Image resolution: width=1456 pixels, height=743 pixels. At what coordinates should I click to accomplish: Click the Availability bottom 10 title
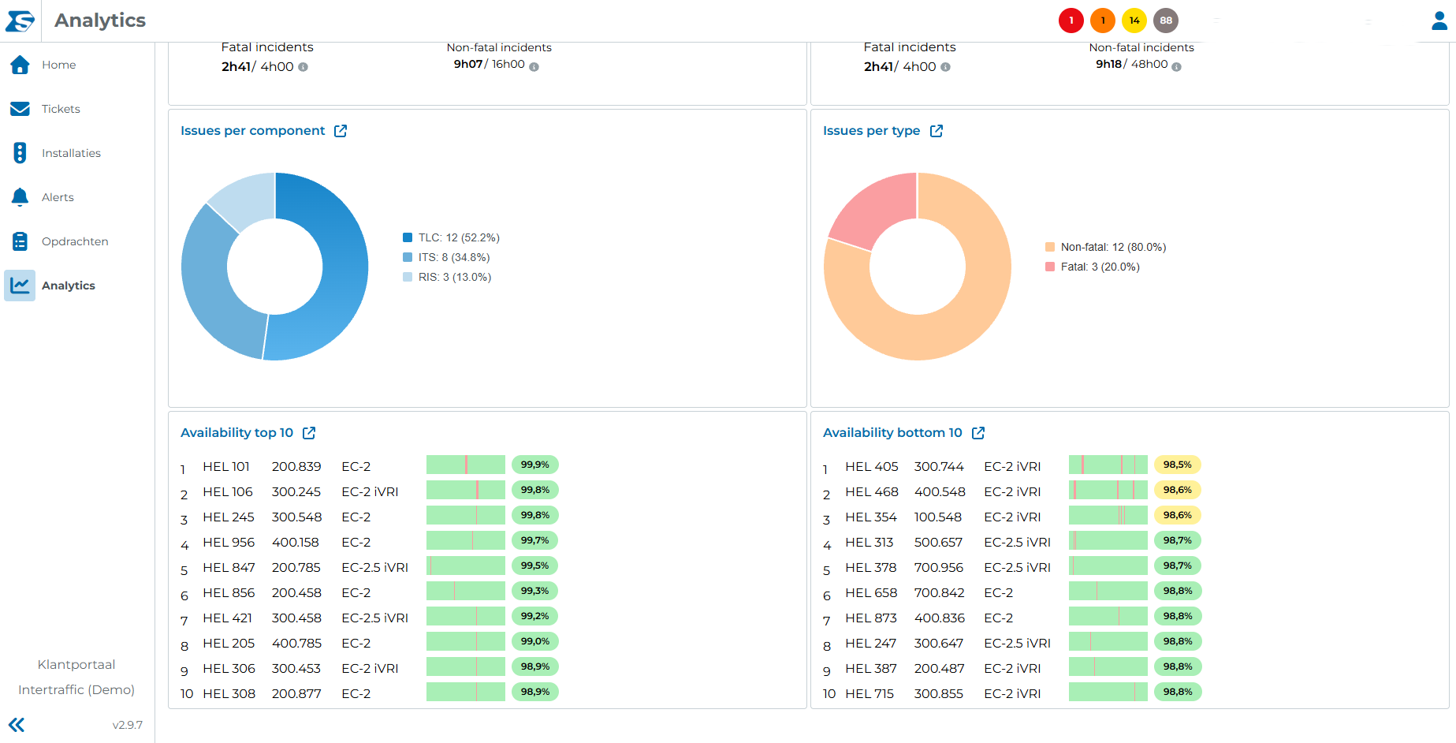pyautogui.click(x=892, y=433)
